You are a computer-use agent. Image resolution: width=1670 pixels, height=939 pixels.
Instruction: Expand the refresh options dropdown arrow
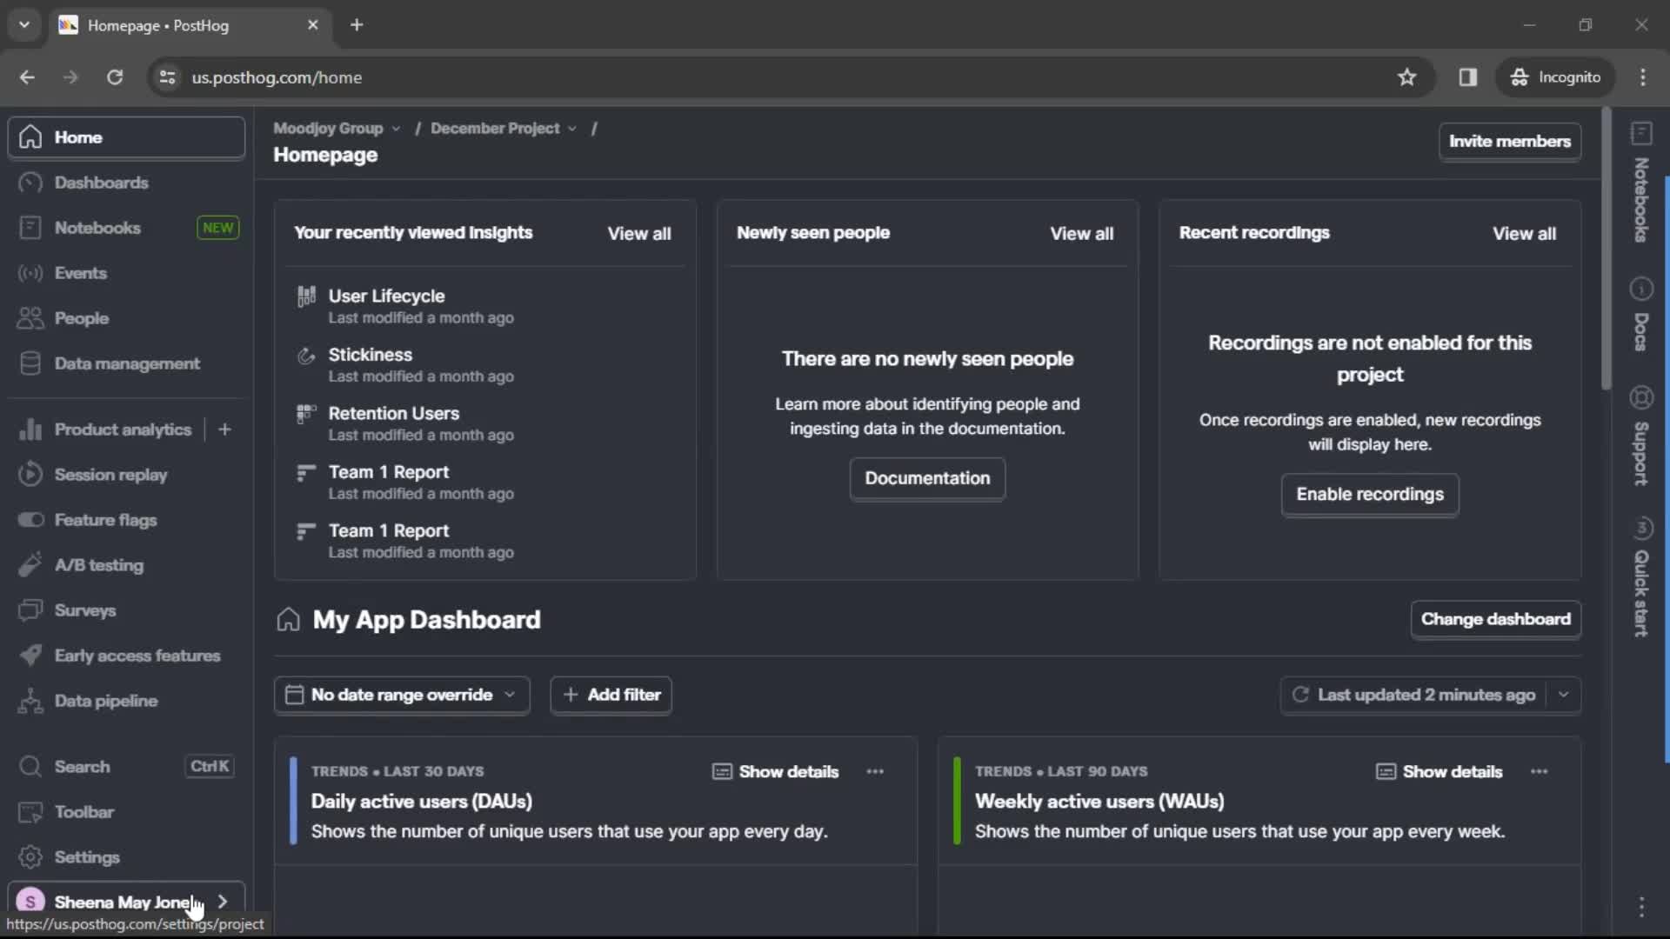click(x=1563, y=695)
